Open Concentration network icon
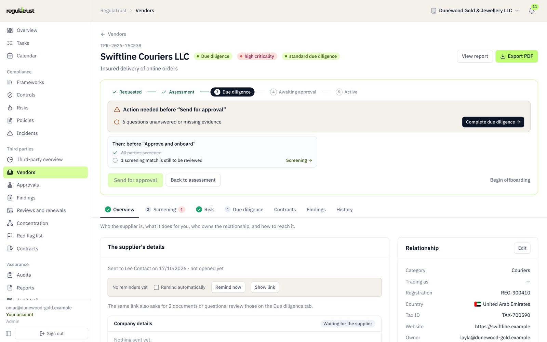Viewport: 547px width, 342px height. (10, 223)
